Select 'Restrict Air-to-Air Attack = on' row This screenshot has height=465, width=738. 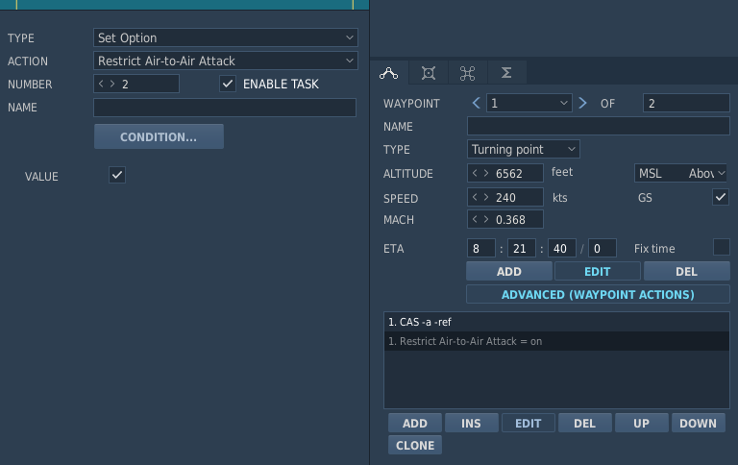click(x=556, y=341)
